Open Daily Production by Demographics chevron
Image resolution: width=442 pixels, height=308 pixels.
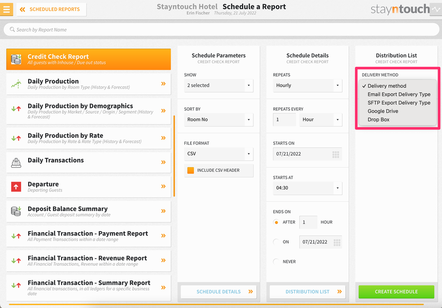[163, 111]
